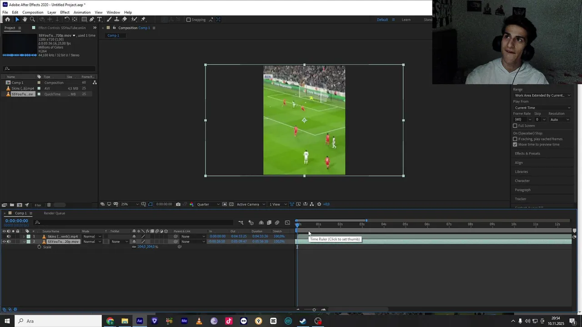Open the Quarter resolution dropdown
Image resolution: width=582 pixels, height=327 pixels.
[209, 204]
